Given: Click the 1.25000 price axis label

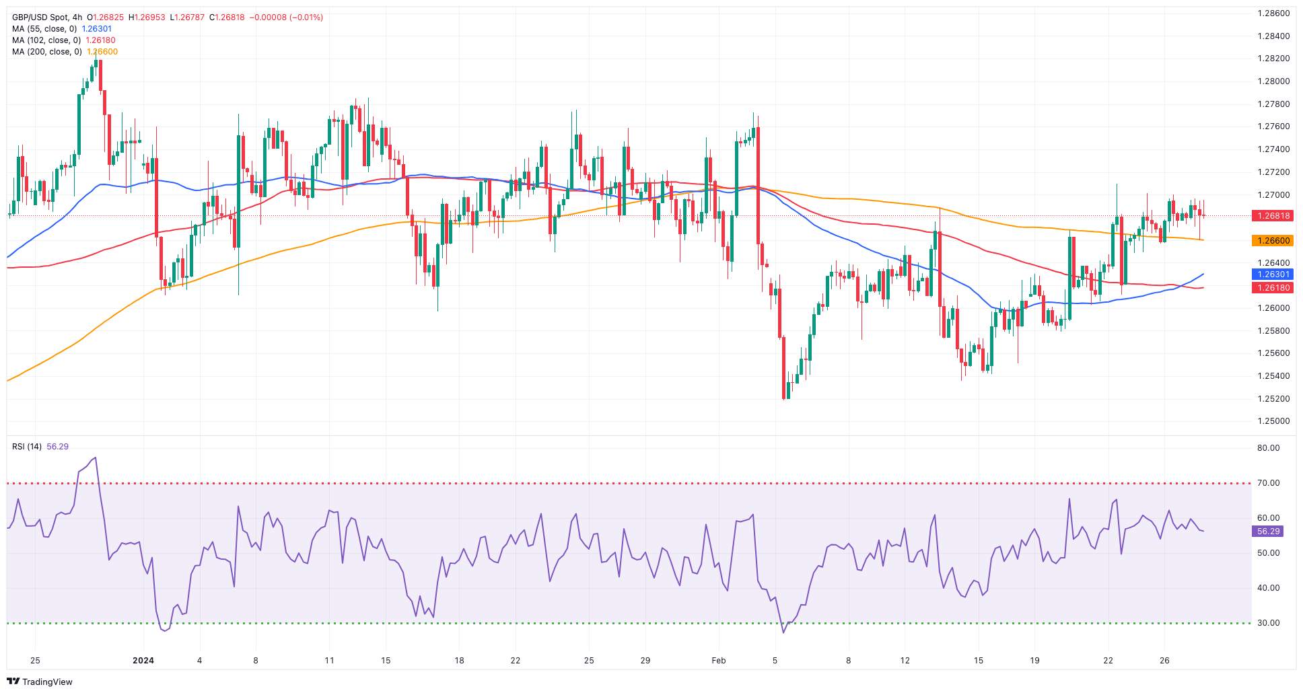Looking at the screenshot, I should (x=1273, y=421).
